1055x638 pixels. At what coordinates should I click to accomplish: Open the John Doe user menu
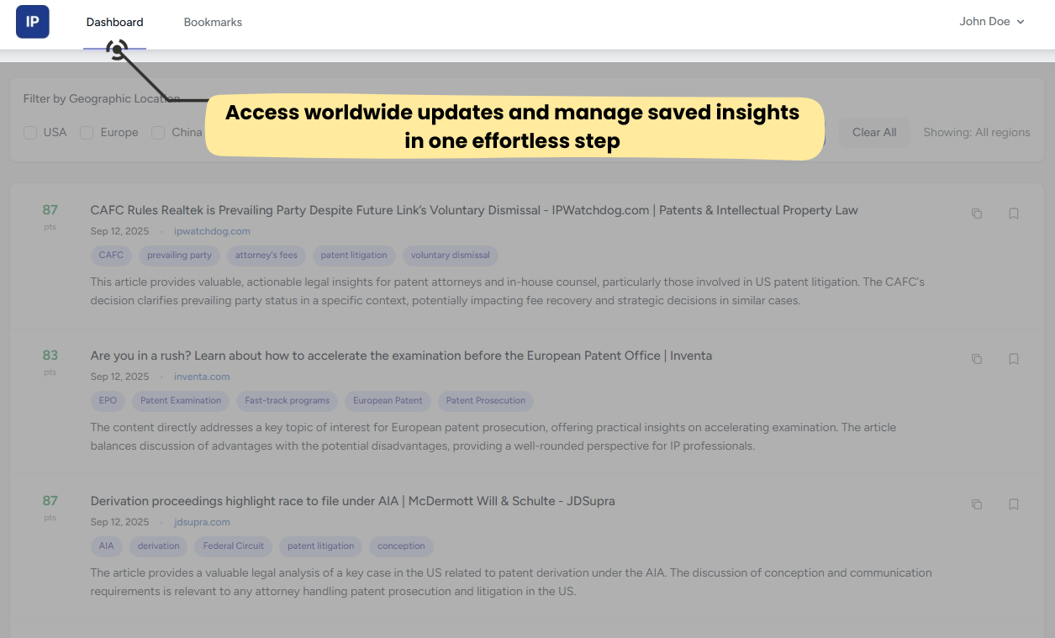(x=992, y=22)
